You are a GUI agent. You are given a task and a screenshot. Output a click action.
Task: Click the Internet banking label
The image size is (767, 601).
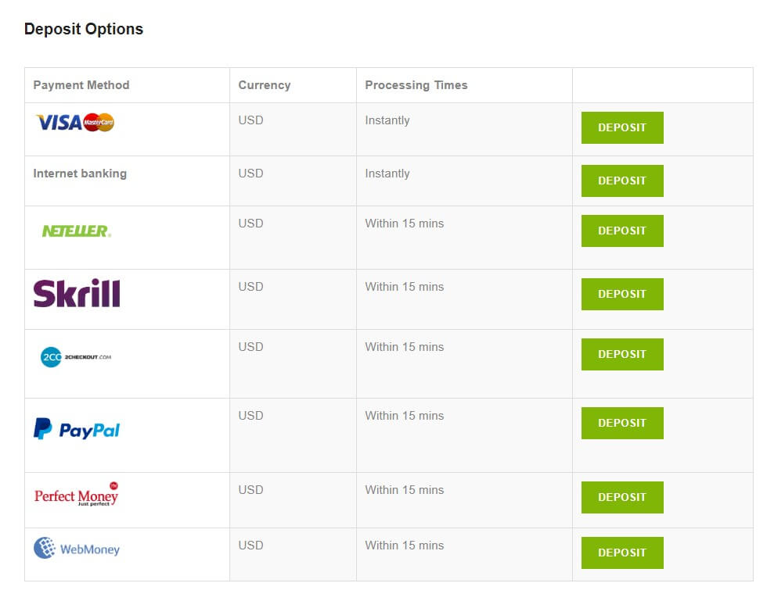[80, 174]
